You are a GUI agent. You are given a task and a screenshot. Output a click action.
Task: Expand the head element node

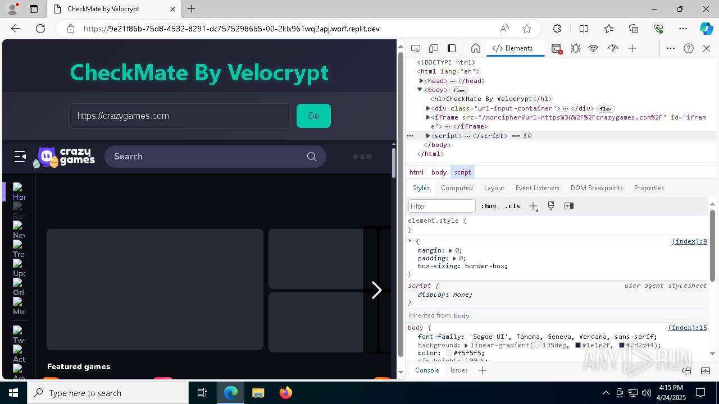[421, 81]
